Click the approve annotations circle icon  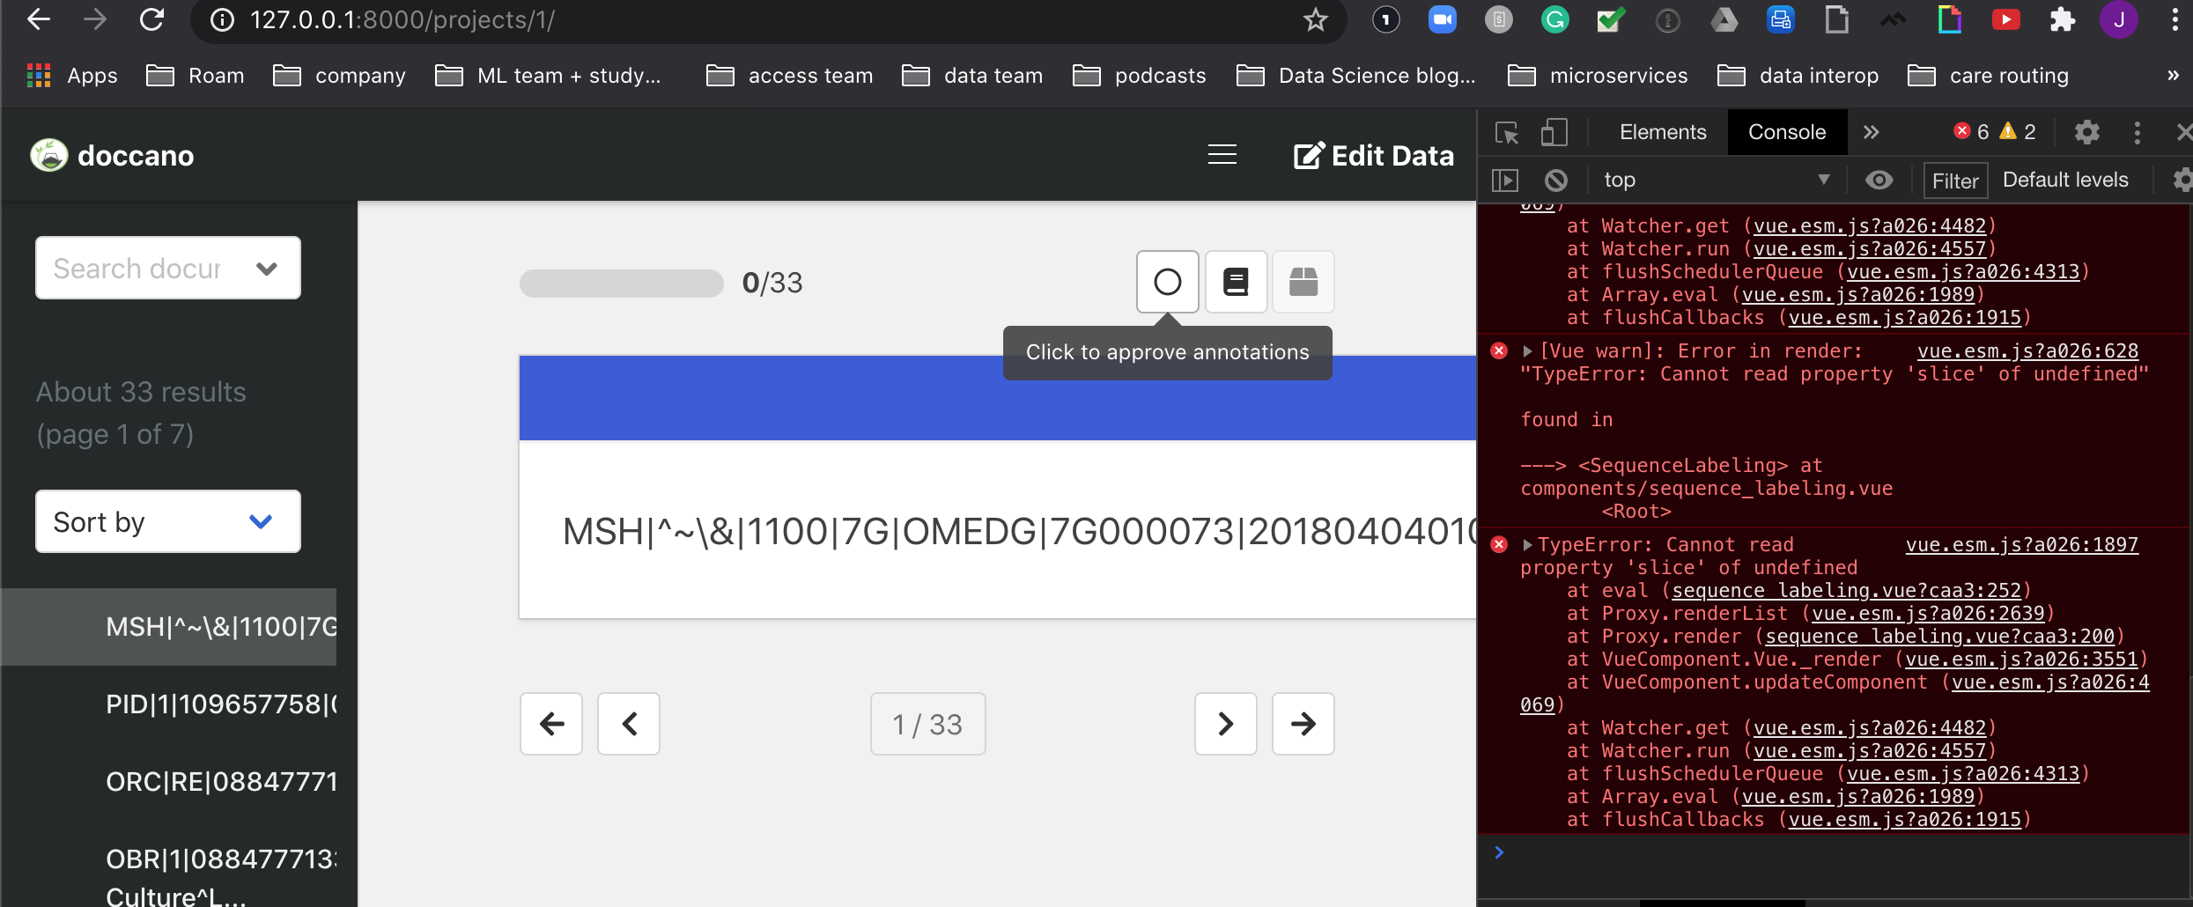point(1167,282)
